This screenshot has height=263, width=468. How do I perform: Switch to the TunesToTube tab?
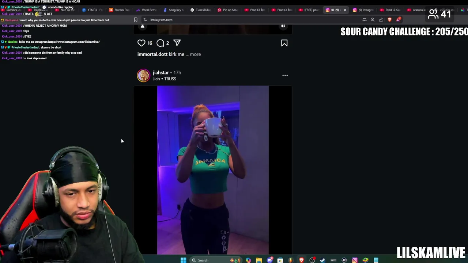201,10
